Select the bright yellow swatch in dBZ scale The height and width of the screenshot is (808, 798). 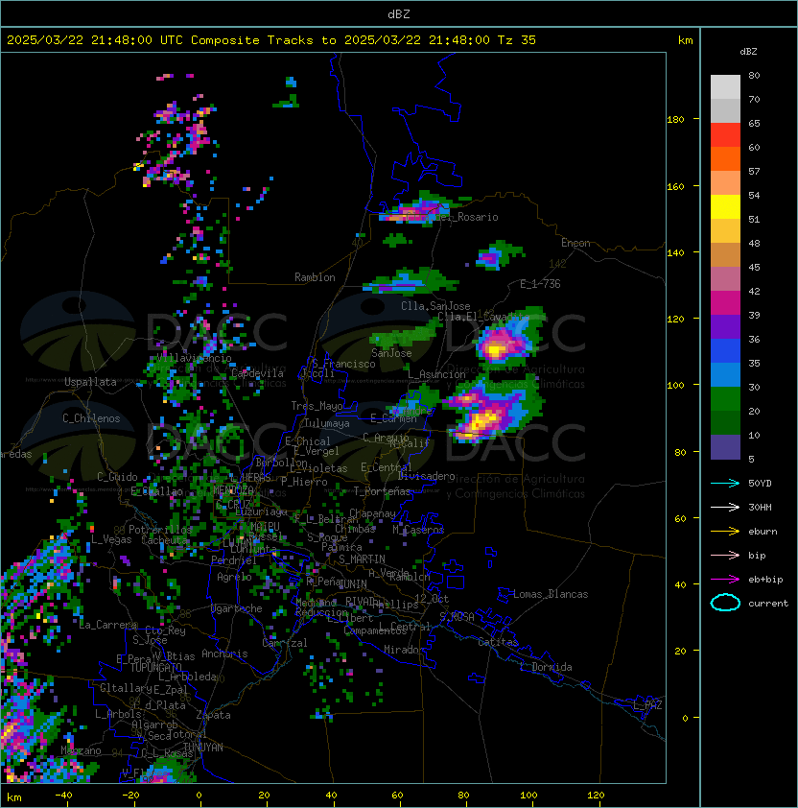point(725,207)
